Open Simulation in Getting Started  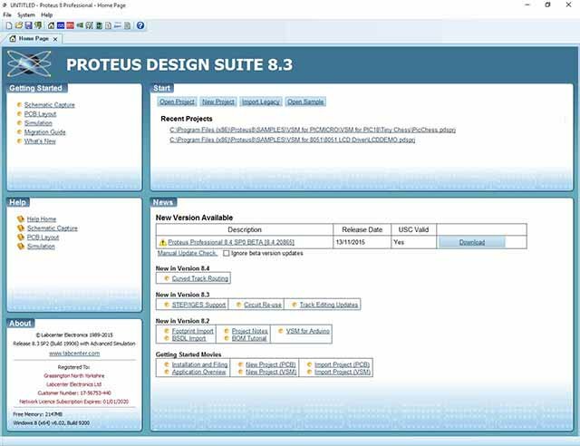click(38, 123)
